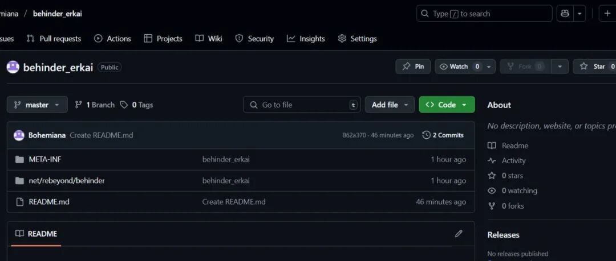Open the Projects tab
This screenshot has width=616, height=261.
tap(163, 39)
